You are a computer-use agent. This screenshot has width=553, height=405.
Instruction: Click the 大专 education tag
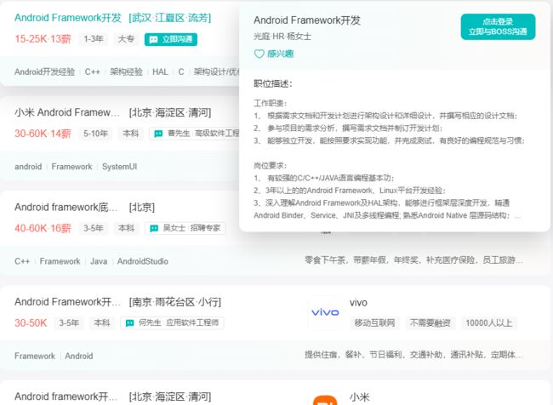[126, 39]
